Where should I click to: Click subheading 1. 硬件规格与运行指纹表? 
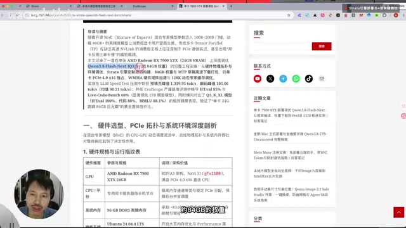click(112, 152)
